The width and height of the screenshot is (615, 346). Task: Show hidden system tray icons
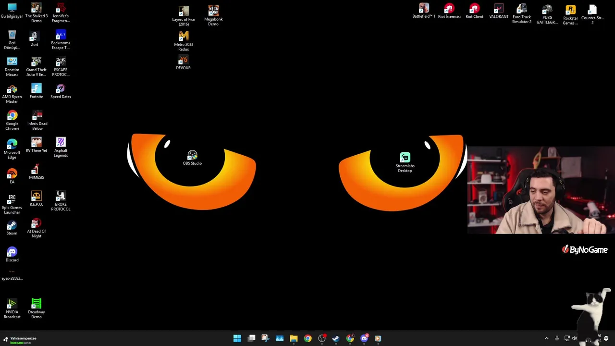(x=546, y=338)
